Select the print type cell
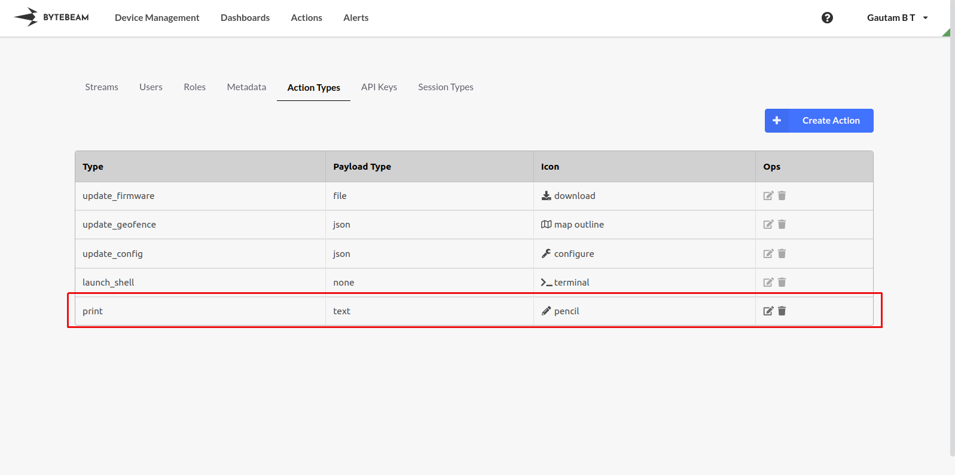Image resolution: width=955 pixels, height=475 pixels. pos(200,311)
